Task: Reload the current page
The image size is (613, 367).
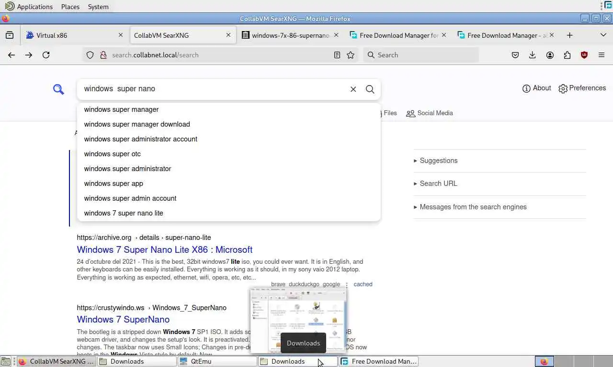Action: (x=46, y=55)
